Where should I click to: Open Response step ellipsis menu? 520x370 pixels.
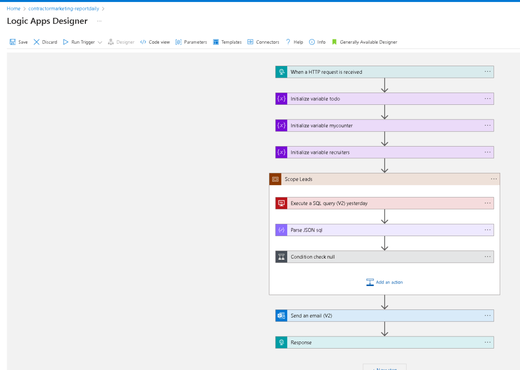point(487,342)
